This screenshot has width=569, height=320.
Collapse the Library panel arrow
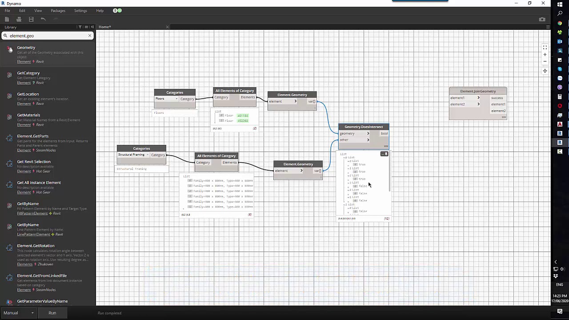tap(92, 27)
